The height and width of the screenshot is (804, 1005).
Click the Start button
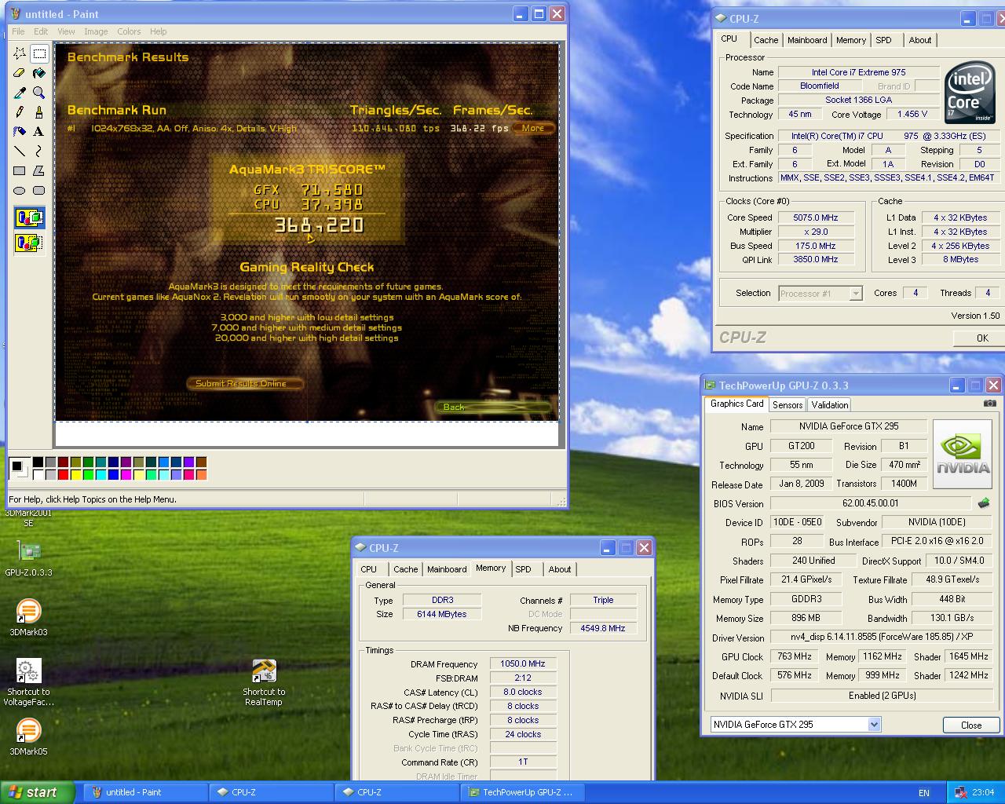pos(37,792)
